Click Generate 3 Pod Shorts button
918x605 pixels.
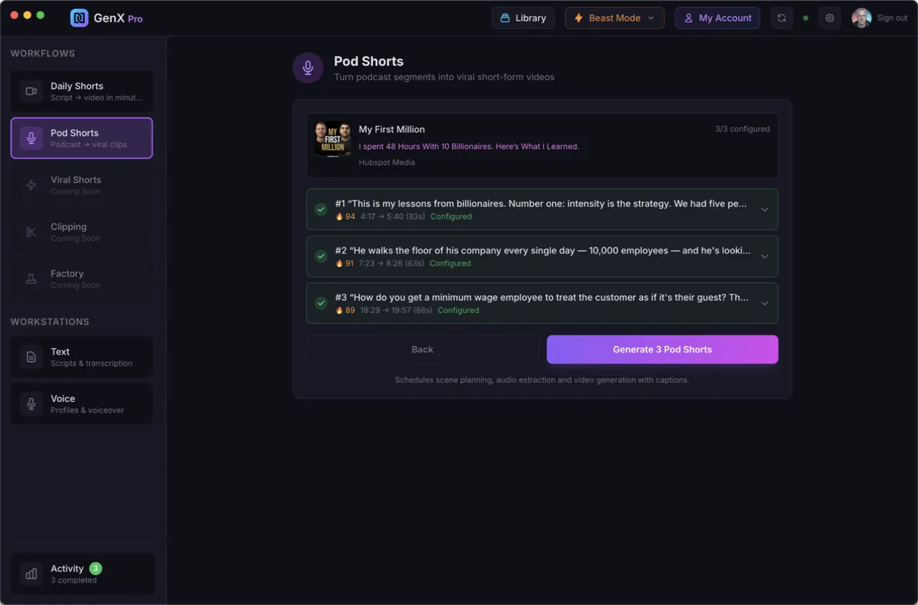coord(662,349)
